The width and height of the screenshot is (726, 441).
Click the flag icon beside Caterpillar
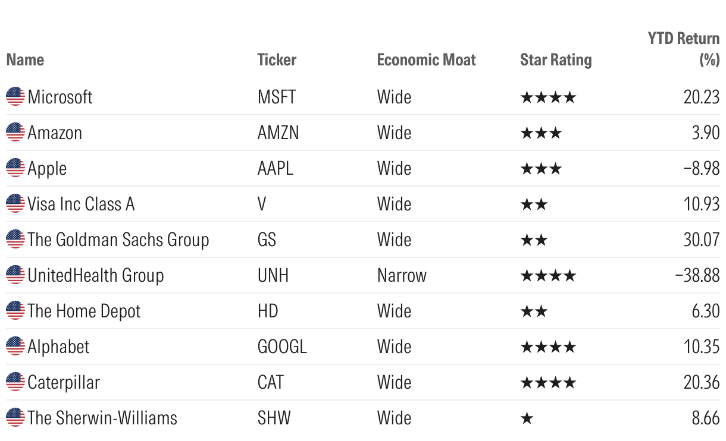(x=15, y=382)
